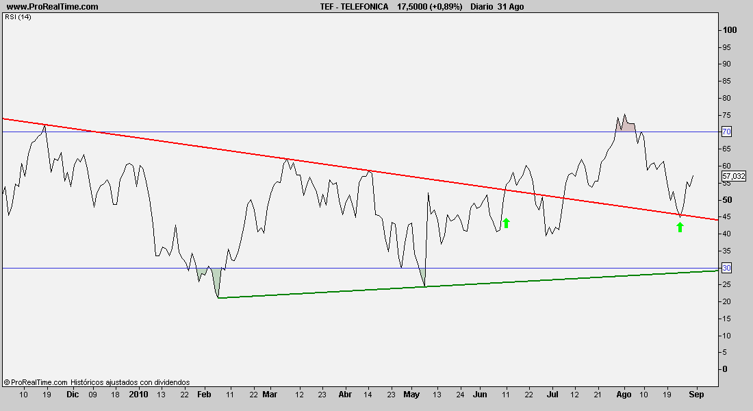This screenshot has height=411, width=753.
Task: Click the 20 mark on the RSI scale
Action: [726, 301]
